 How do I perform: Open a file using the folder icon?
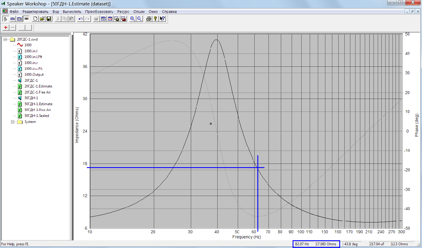click(42, 19)
